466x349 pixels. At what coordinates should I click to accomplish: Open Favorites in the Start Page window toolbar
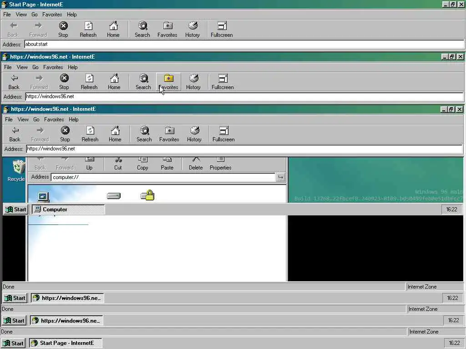(167, 30)
